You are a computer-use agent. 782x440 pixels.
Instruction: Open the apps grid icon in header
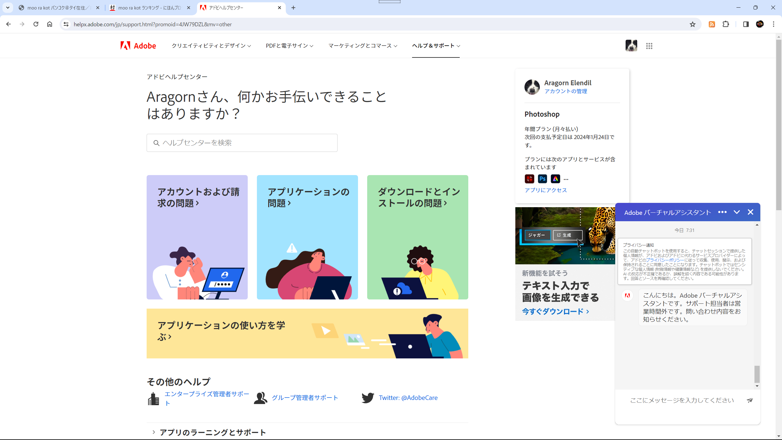pos(649,46)
